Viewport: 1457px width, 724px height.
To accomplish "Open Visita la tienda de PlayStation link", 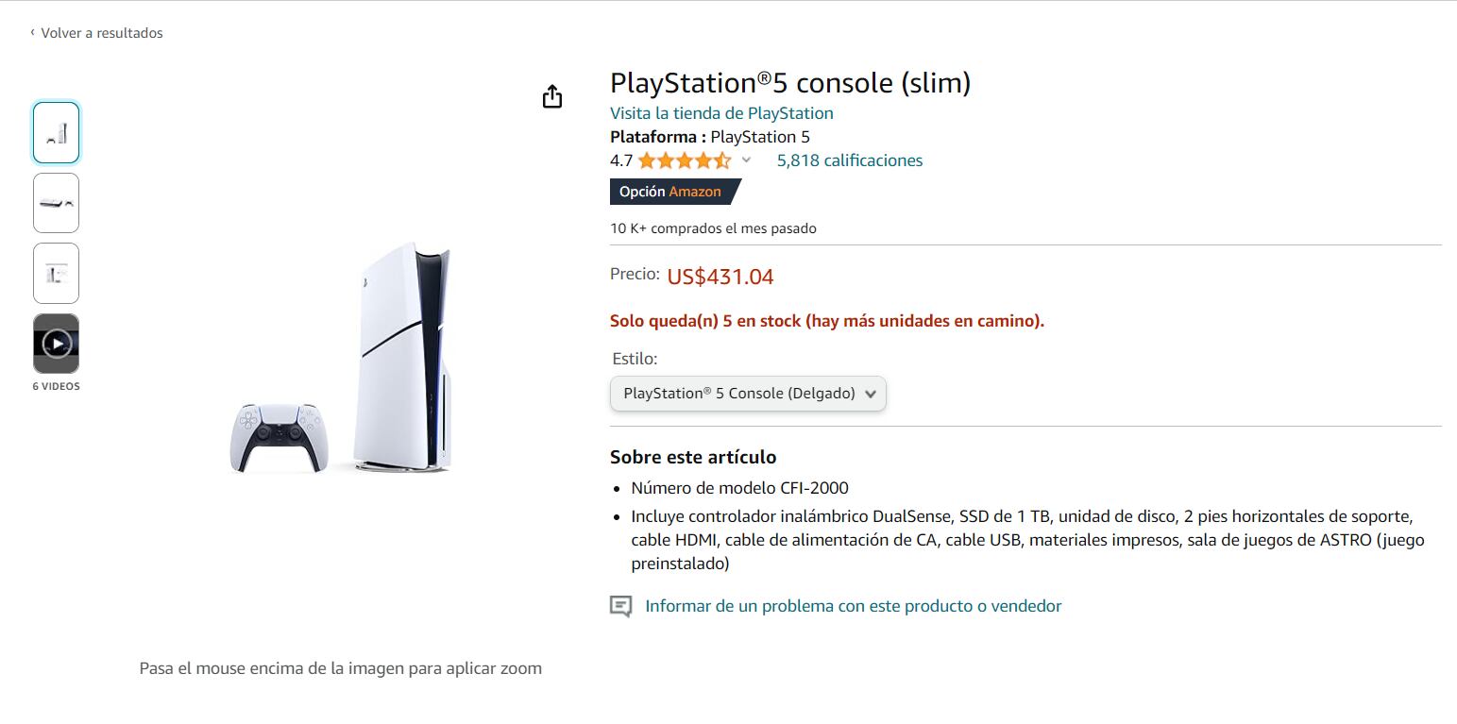I will click(721, 113).
